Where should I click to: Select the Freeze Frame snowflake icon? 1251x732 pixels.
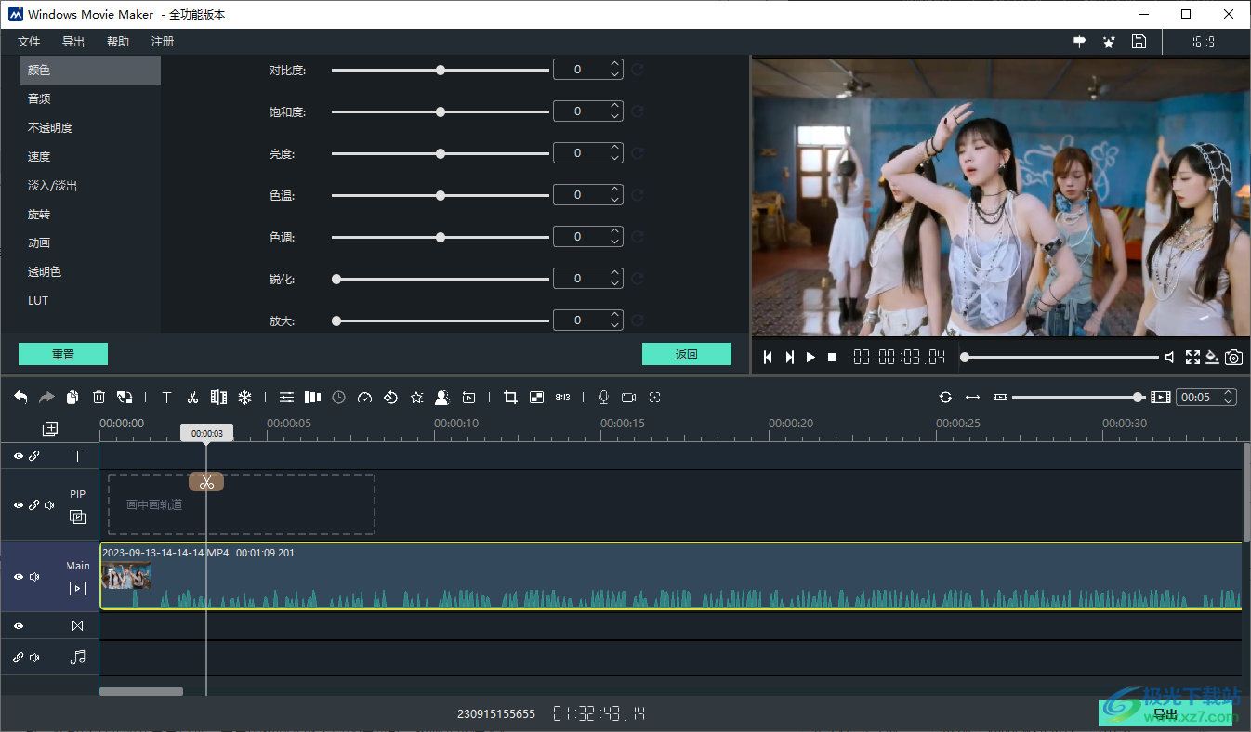pos(244,397)
